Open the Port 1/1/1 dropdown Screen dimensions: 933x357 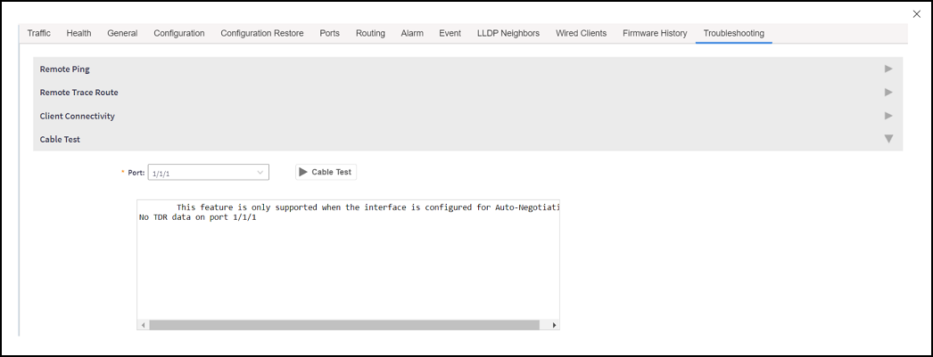point(208,172)
